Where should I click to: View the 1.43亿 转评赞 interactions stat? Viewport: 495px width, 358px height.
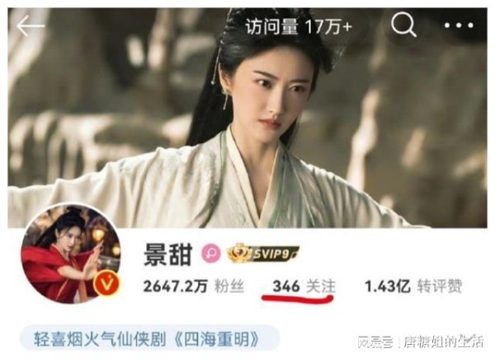(x=413, y=286)
